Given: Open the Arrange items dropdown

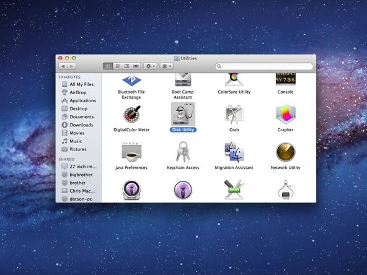Looking at the screenshot, I should pos(167,66).
